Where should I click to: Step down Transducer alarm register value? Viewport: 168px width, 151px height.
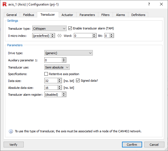(64, 95)
